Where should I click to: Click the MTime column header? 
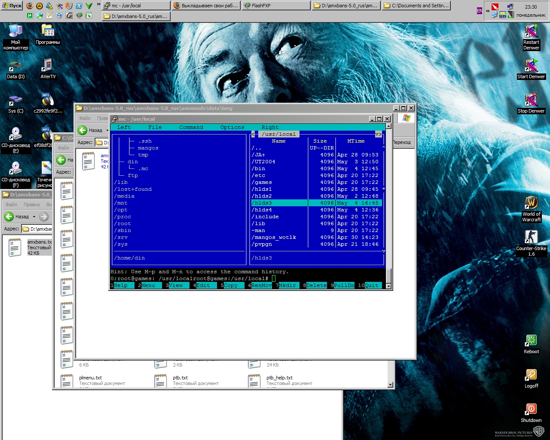click(x=356, y=141)
